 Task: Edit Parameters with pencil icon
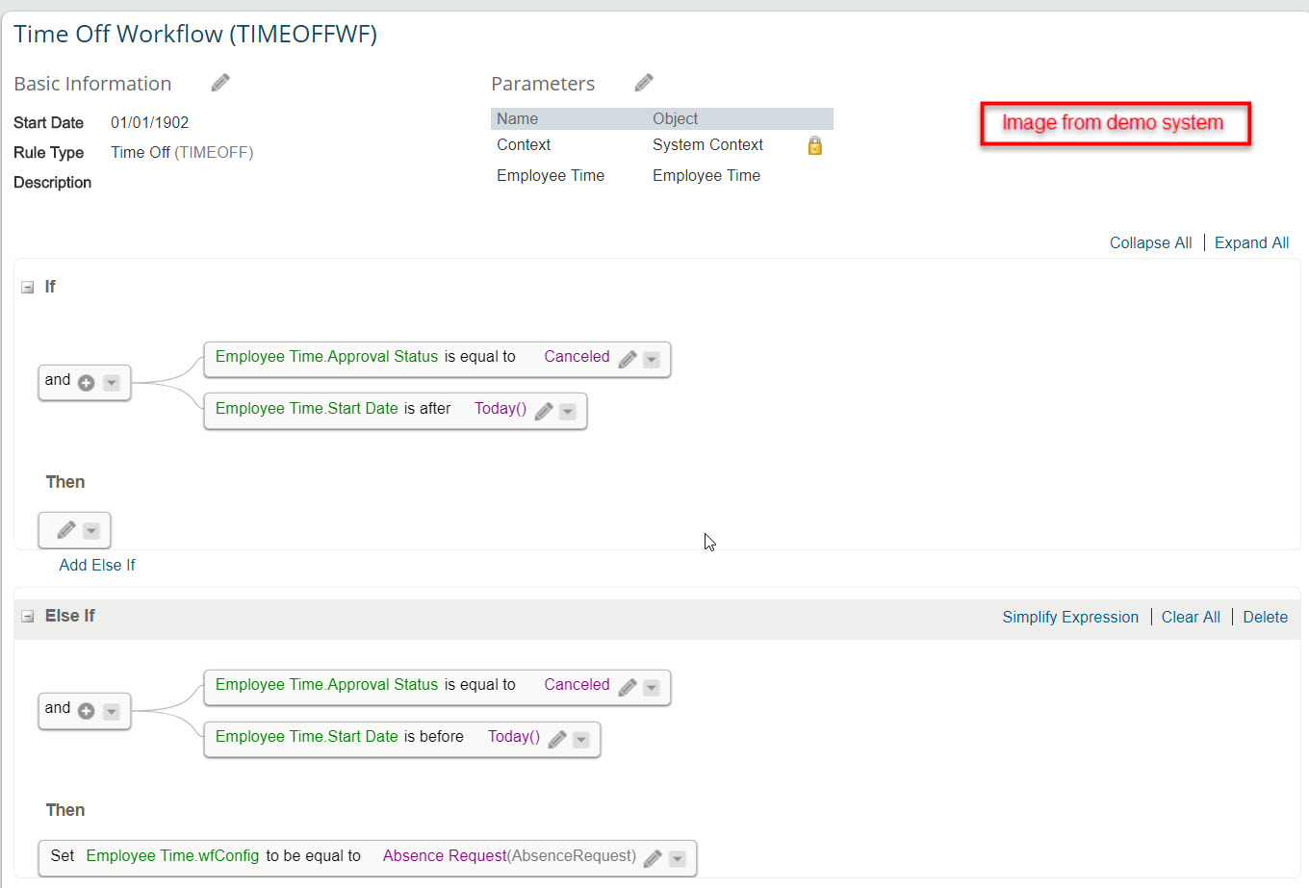644,83
